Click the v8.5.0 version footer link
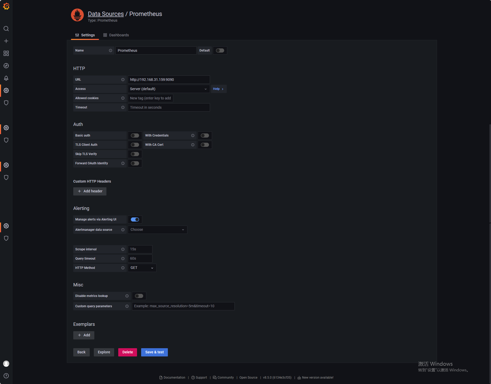 277,378
